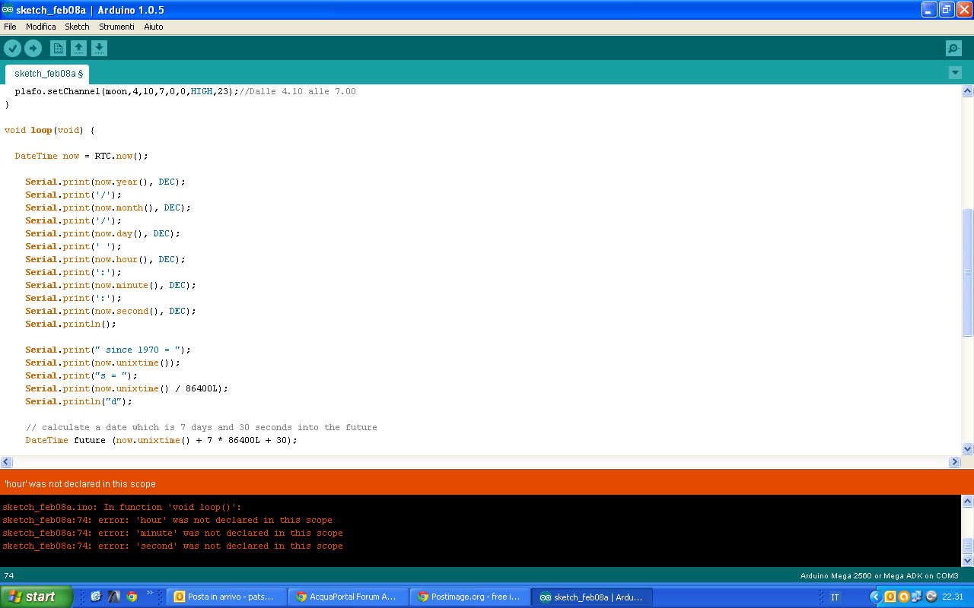Click the Serial.print(now.month(), DEC) line
The height and width of the screenshot is (608, 974).
(108, 207)
